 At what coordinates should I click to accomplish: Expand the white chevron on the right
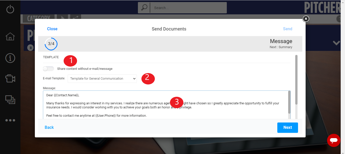click(336, 43)
